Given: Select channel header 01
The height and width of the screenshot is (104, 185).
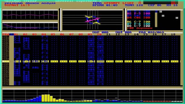Looking at the screenshot, I should 16,34.
